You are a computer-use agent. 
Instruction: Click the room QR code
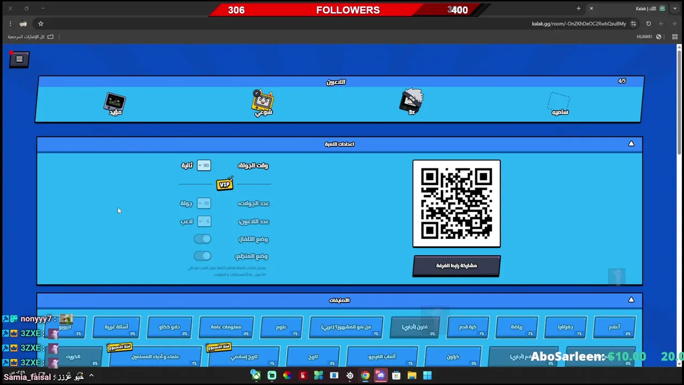[456, 204]
